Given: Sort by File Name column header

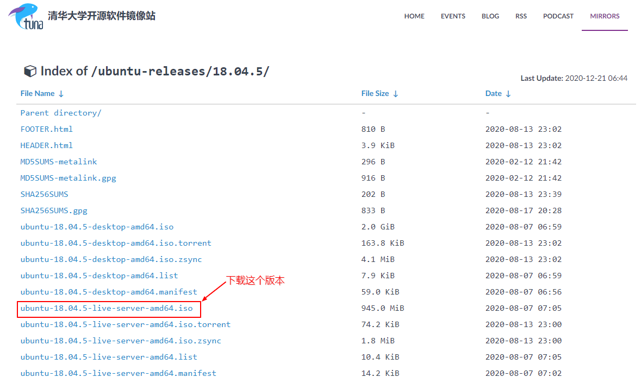Looking at the screenshot, I should pyautogui.click(x=42, y=93).
